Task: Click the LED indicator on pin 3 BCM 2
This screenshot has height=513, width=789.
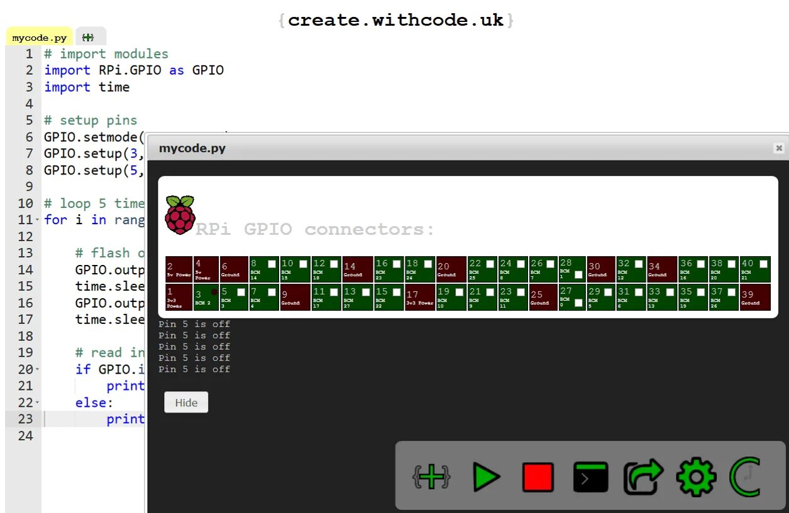Action: click(214, 291)
